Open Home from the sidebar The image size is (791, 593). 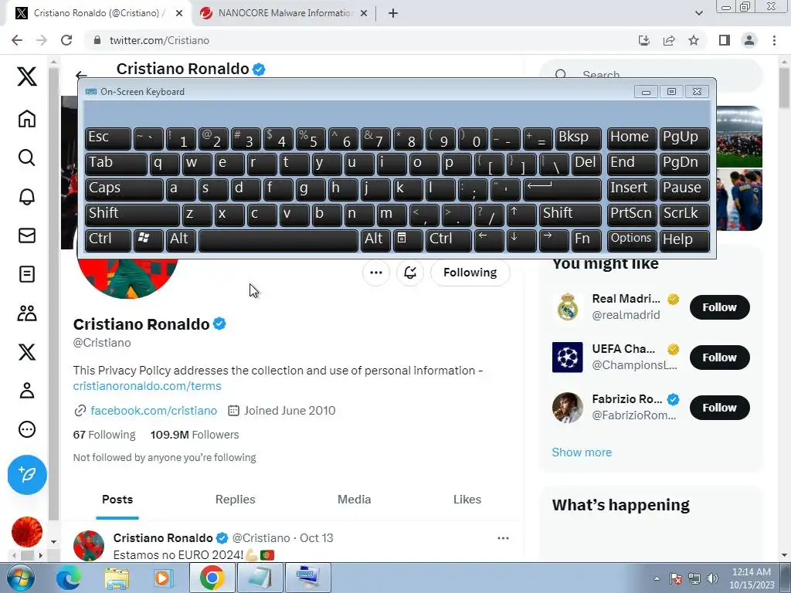click(x=27, y=119)
